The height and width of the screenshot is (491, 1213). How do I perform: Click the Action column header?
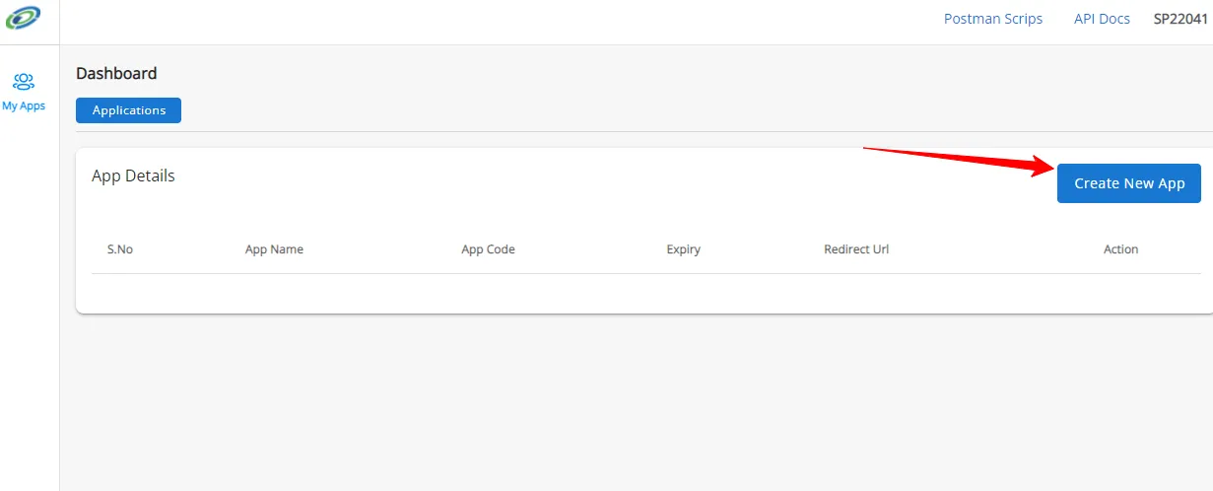click(1120, 249)
